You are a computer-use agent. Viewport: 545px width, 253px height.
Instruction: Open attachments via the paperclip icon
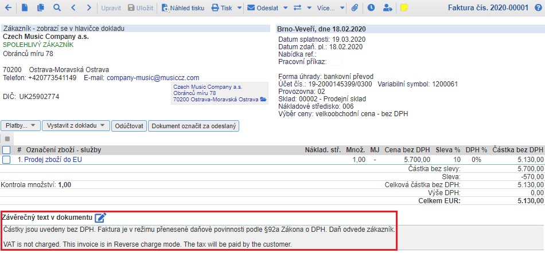[355, 8]
